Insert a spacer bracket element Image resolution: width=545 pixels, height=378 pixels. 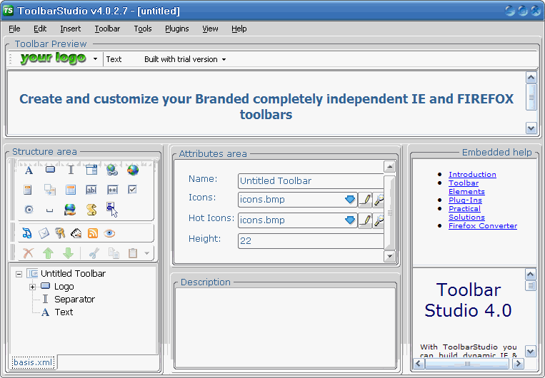[x=50, y=210]
